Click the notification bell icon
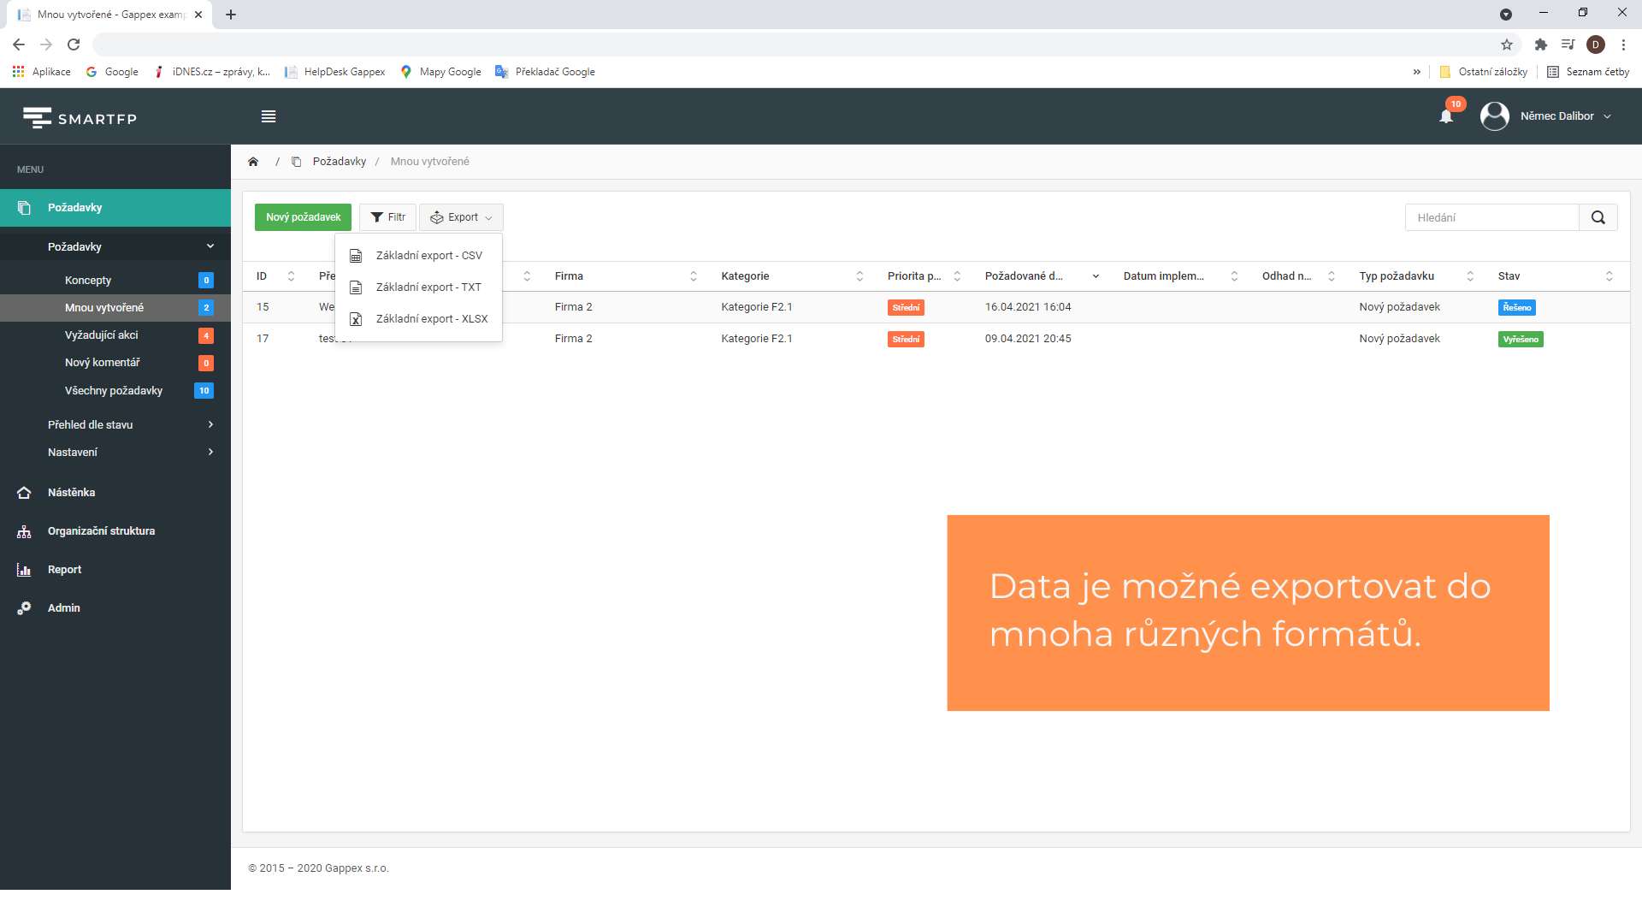The height and width of the screenshot is (924, 1642). pos(1445,116)
